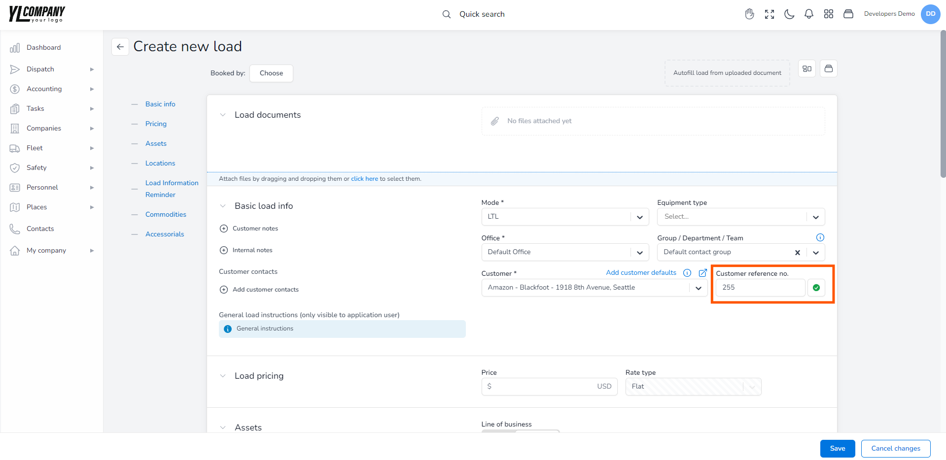The height and width of the screenshot is (460, 946).
Task: Expand Accounting submenu arrow
Action: [x=92, y=89]
